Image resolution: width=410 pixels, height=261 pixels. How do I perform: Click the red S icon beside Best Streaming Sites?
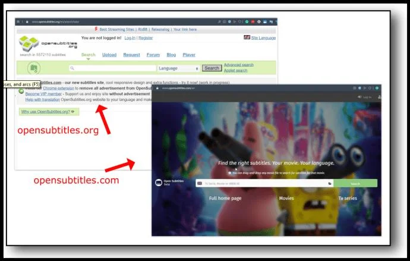tap(96, 29)
